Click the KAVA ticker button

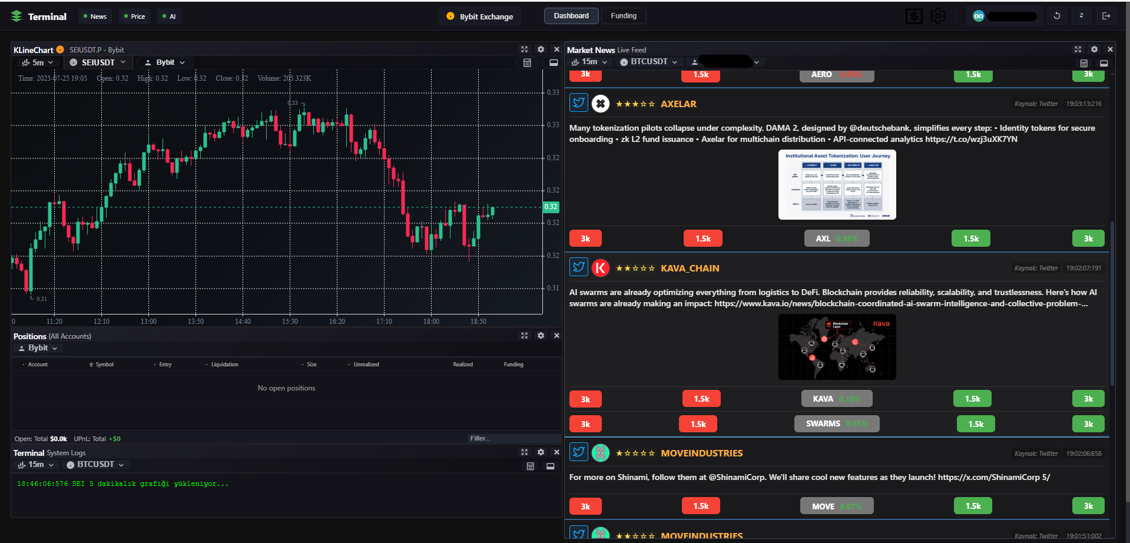[837, 399]
